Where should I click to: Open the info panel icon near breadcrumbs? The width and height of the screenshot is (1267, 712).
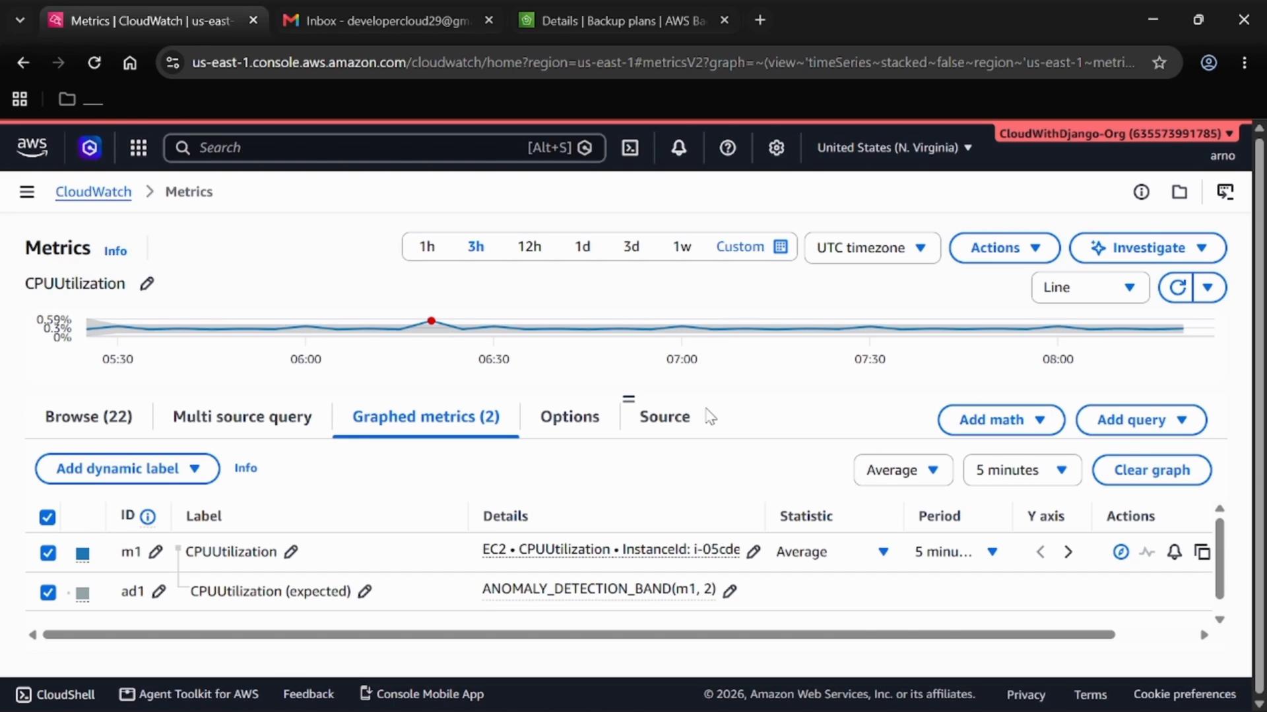(1141, 192)
